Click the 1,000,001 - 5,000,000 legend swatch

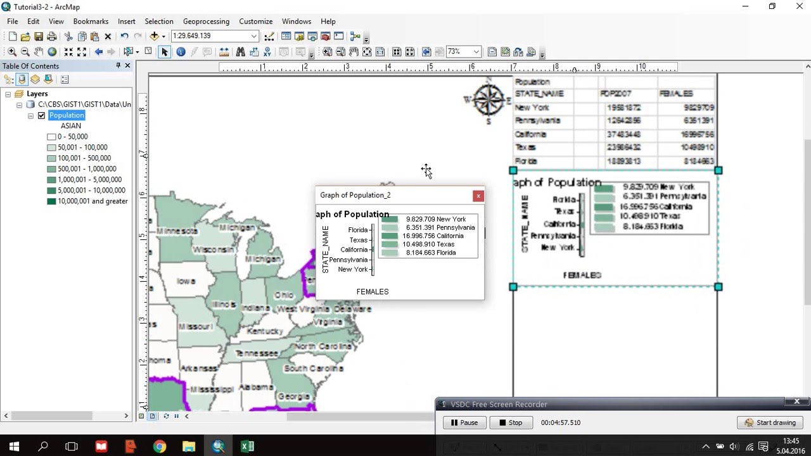52,180
